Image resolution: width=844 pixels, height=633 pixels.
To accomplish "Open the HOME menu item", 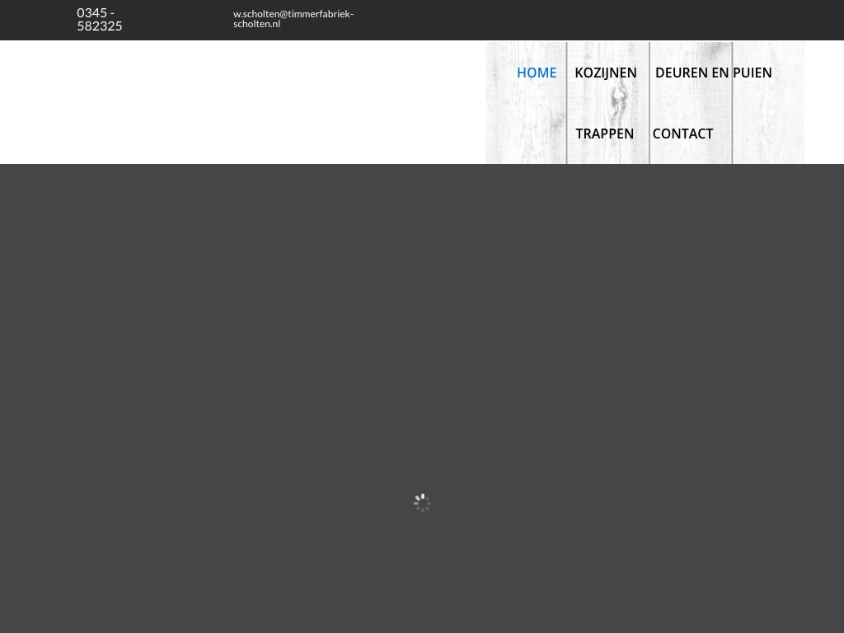I will [x=537, y=73].
